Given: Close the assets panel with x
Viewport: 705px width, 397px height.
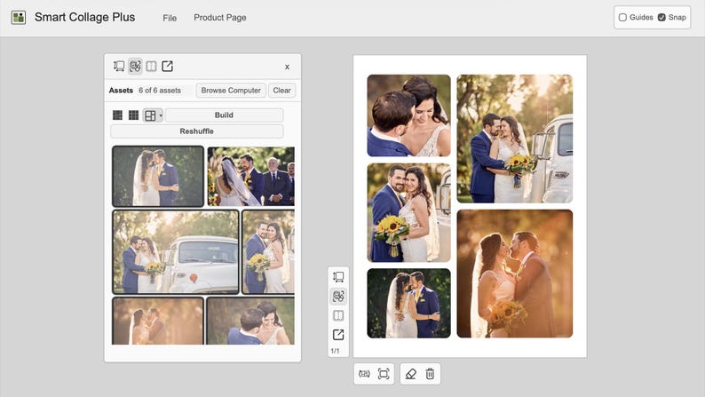Looking at the screenshot, I should point(287,67).
